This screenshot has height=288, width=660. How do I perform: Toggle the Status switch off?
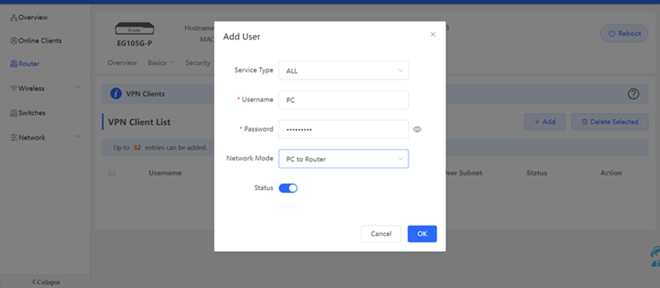288,188
